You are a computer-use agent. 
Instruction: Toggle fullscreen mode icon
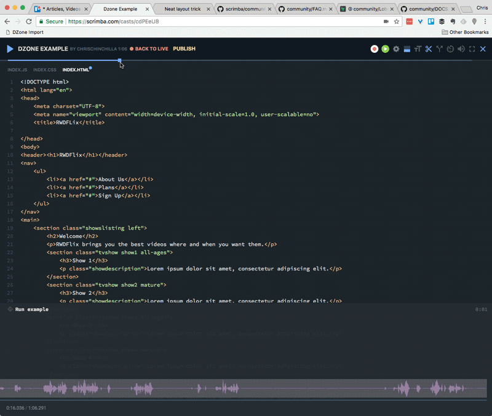pos(472,49)
